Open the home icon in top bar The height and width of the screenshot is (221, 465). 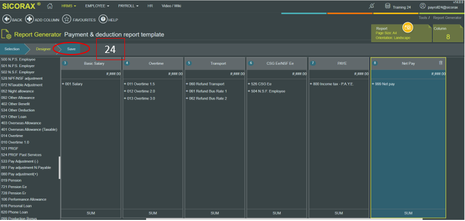pyautogui.click(x=50, y=6)
